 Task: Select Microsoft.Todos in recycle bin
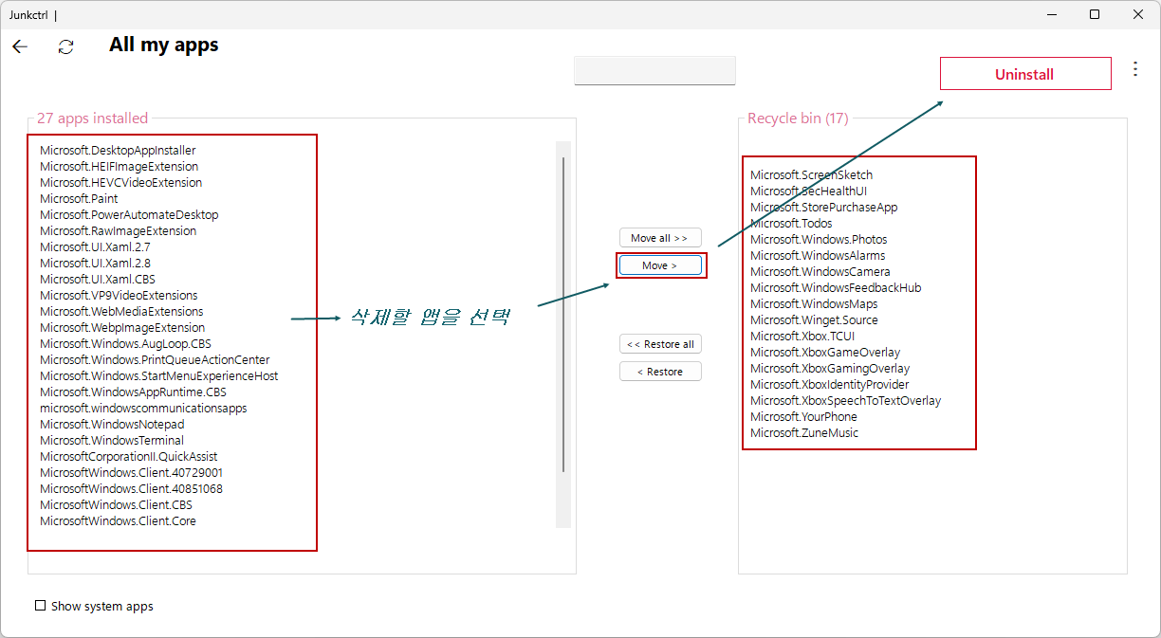click(x=791, y=224)
